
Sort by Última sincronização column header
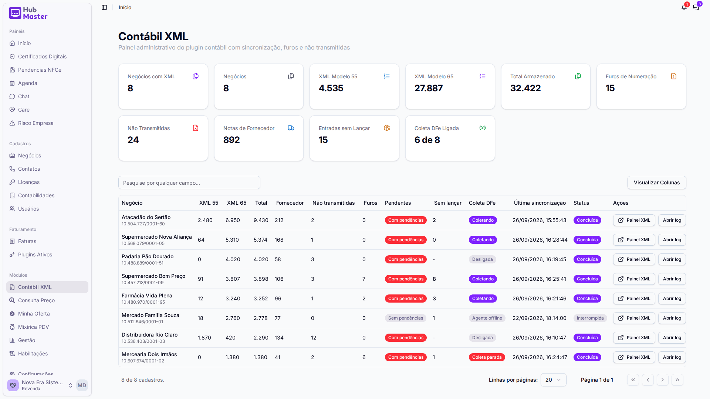(x=540, y=203)
